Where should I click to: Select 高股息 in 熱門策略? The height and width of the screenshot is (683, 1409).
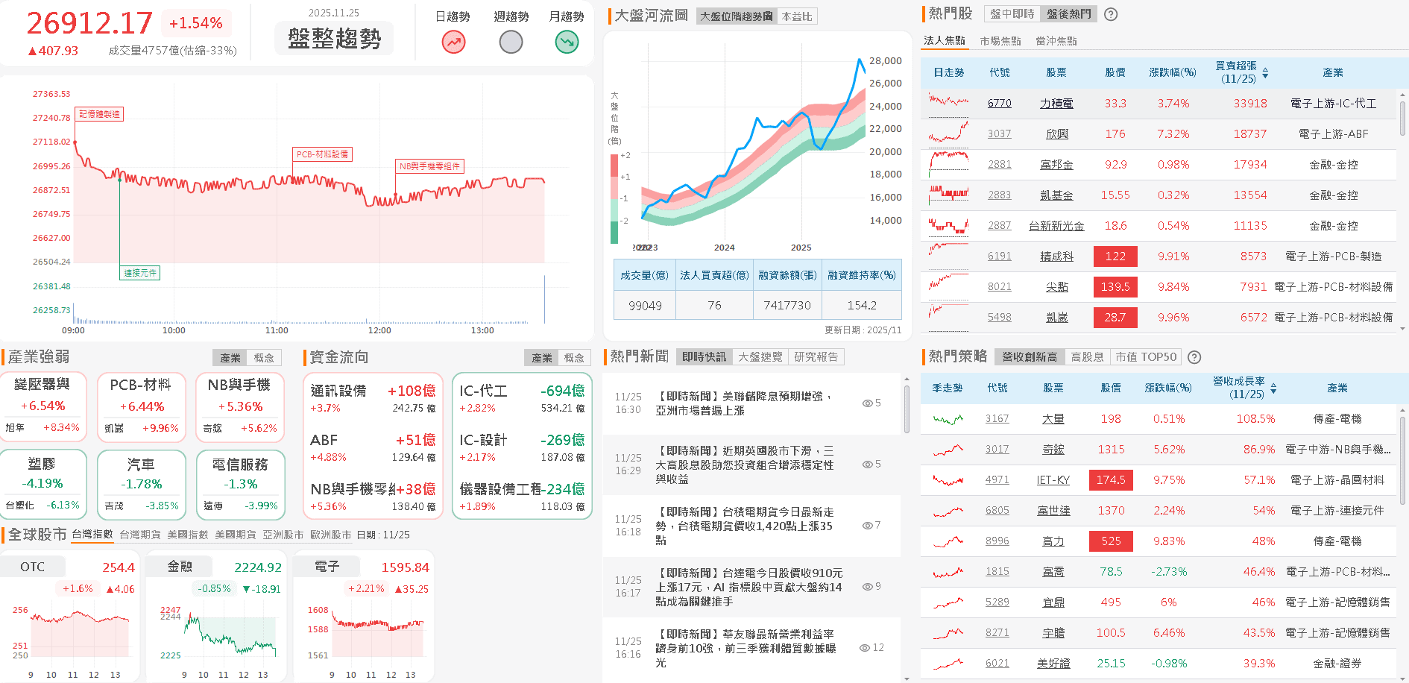tap(1088, 356)
